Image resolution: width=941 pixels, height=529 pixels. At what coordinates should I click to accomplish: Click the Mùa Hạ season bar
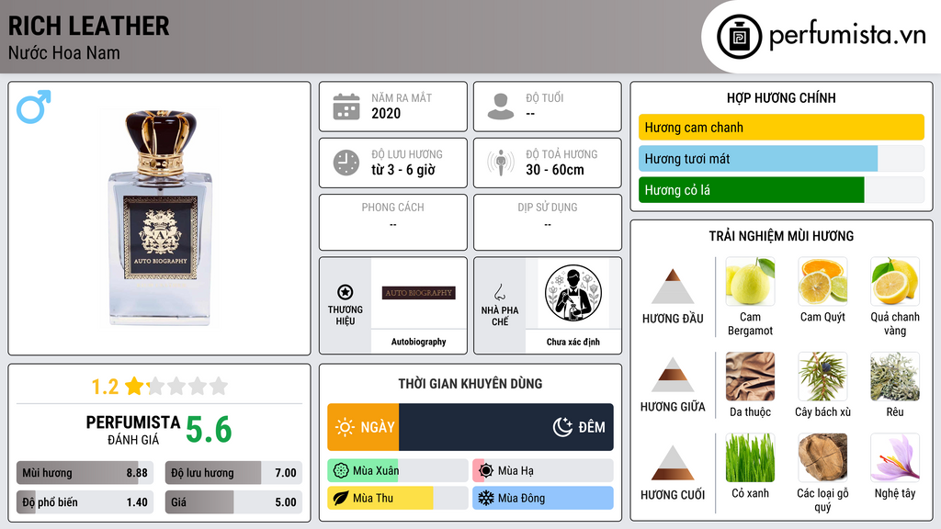[542, 471]
